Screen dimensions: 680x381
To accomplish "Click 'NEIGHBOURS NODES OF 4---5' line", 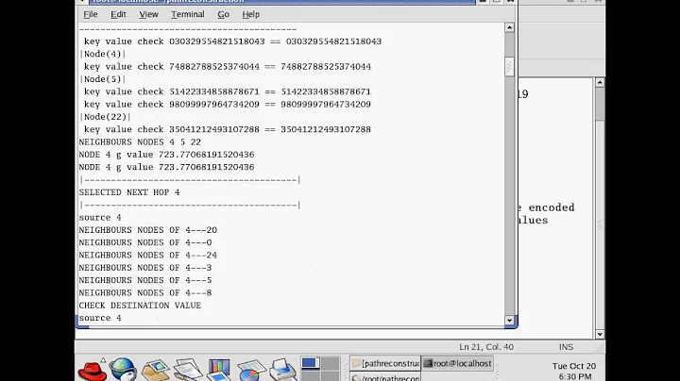I will click(145, 280).
